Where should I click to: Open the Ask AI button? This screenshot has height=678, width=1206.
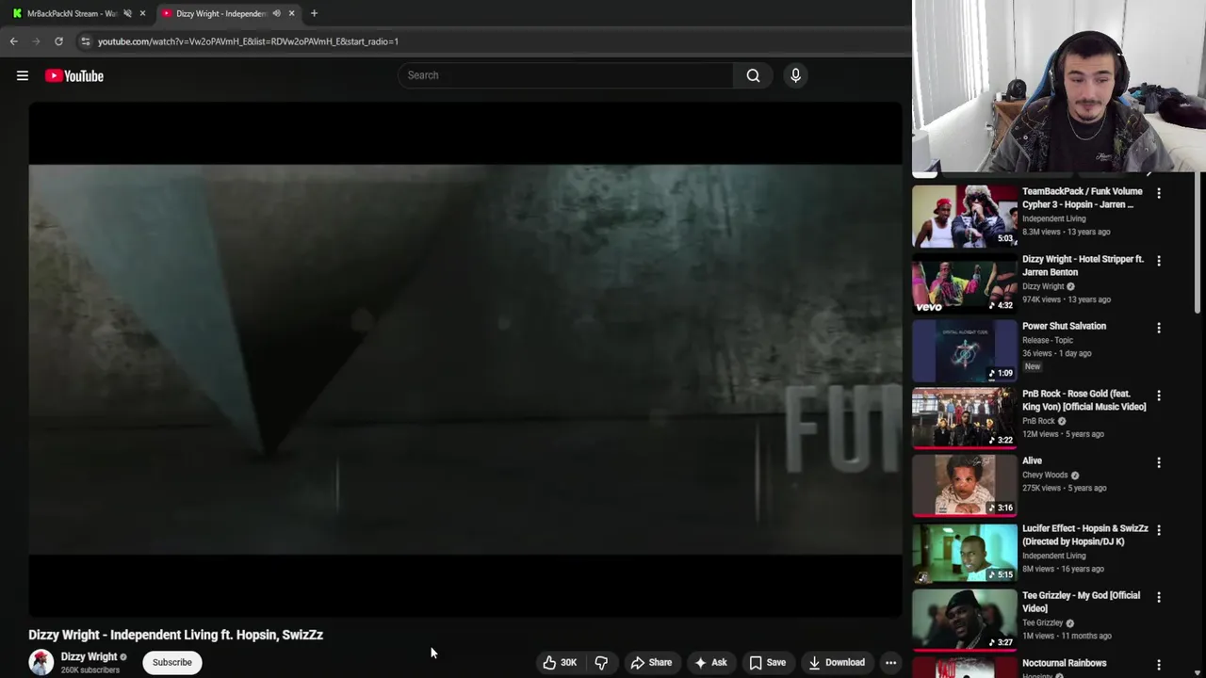click(710, 662)
